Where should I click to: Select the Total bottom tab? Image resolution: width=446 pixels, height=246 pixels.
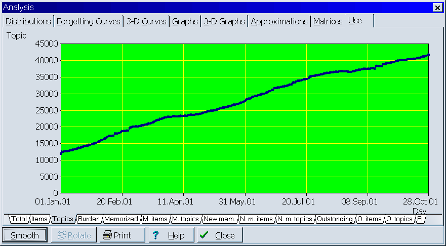tap(19, 219)
